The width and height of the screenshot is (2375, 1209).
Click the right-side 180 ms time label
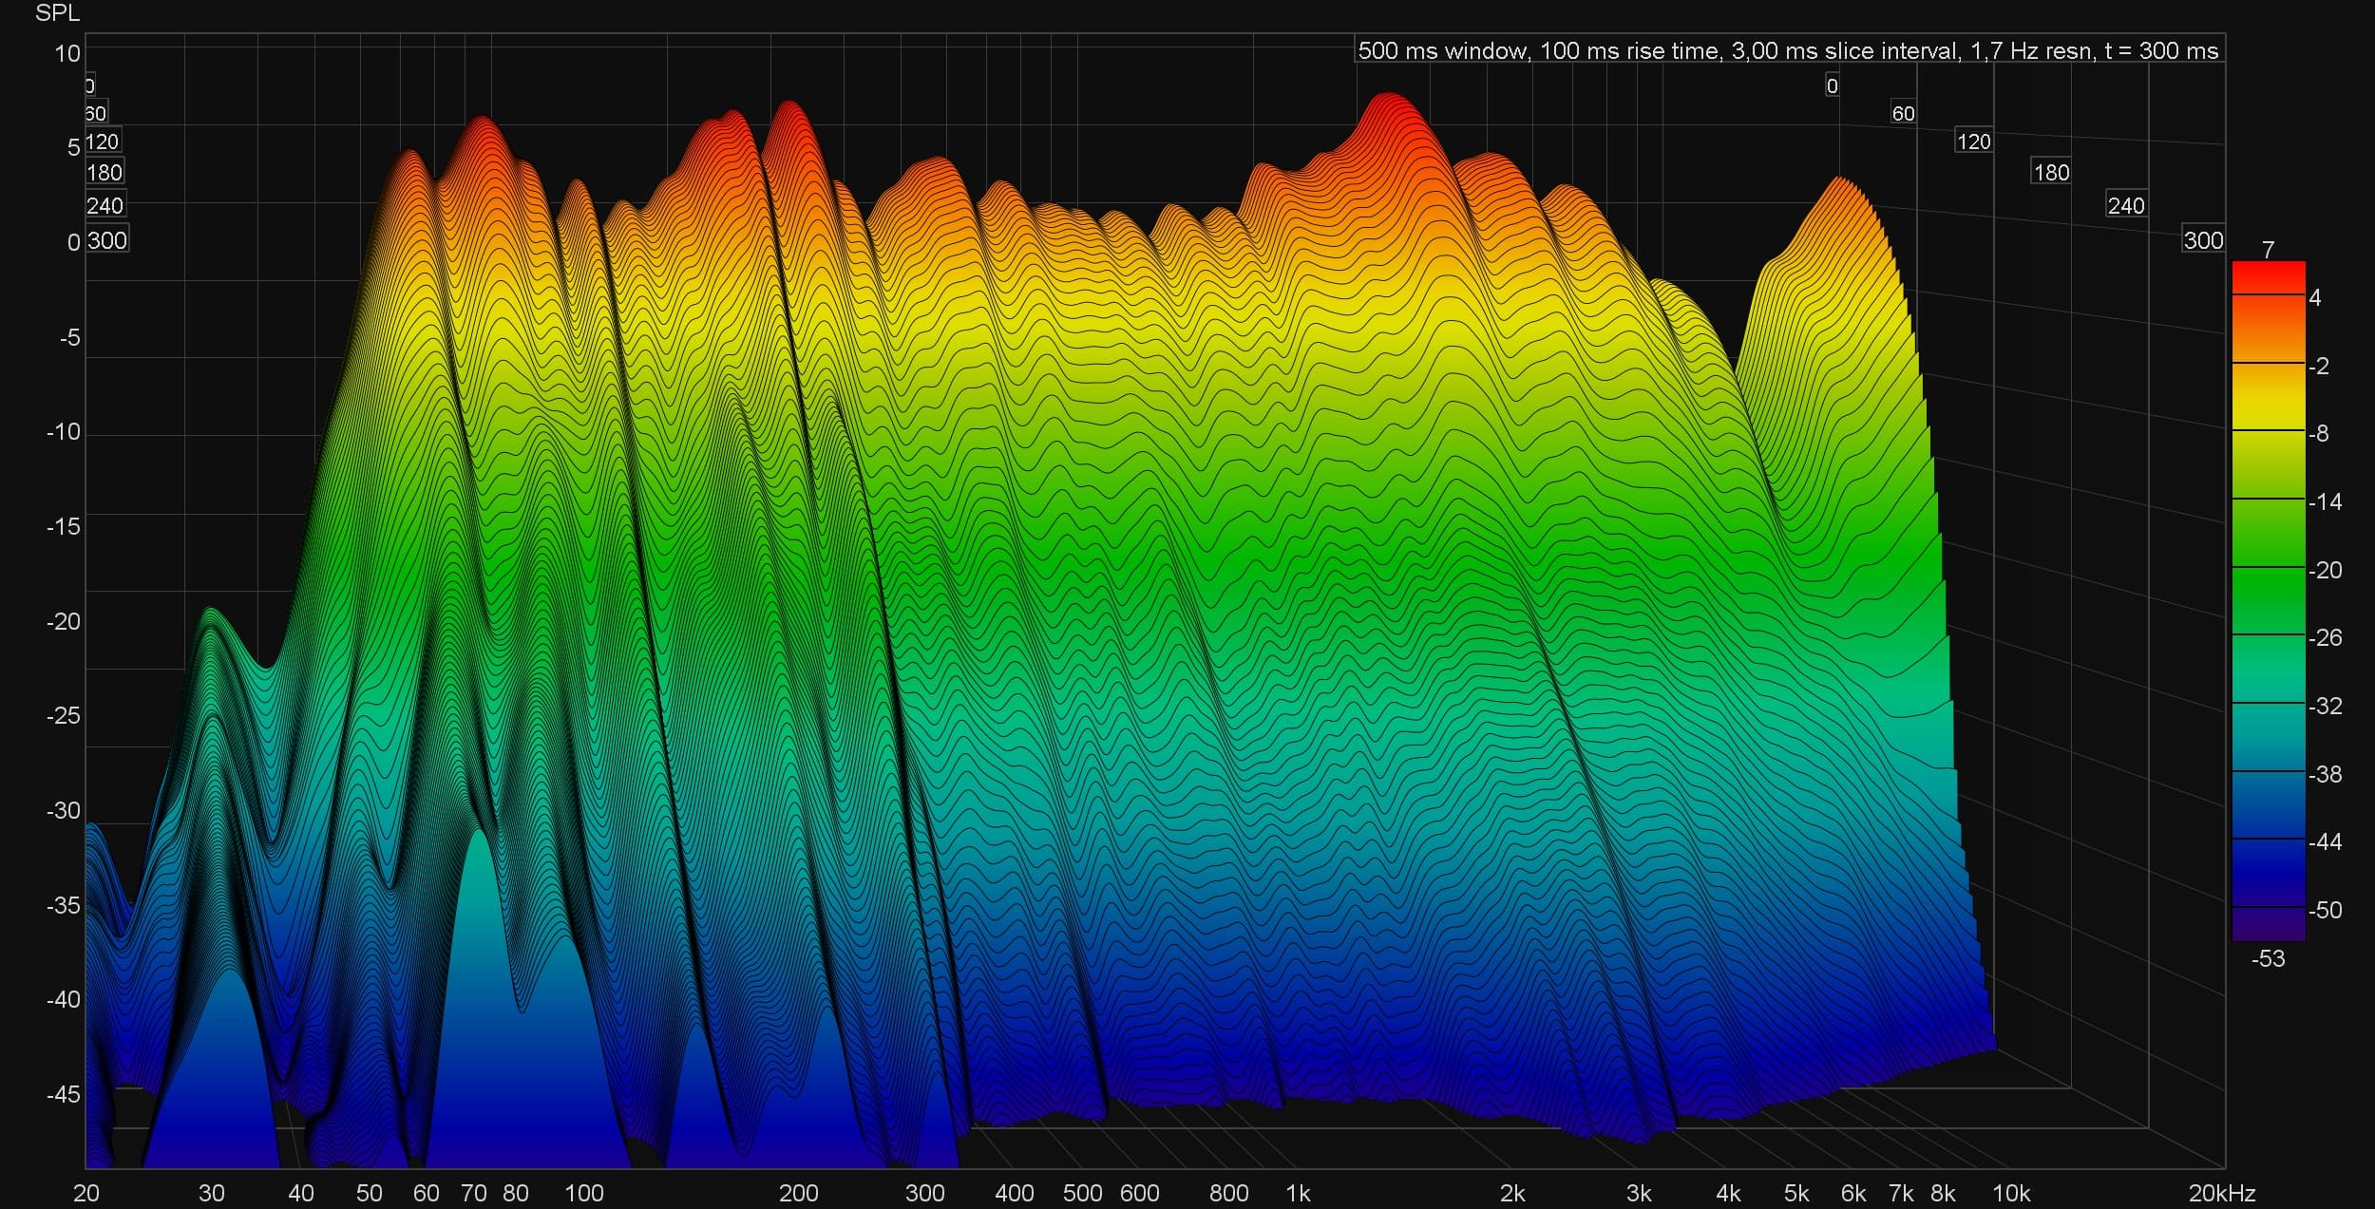click(x=2051, y=173)
